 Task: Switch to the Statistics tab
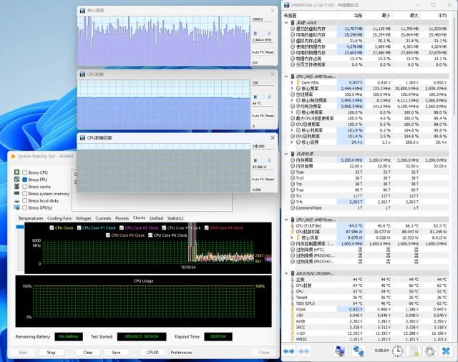click(x=175, y=218)
